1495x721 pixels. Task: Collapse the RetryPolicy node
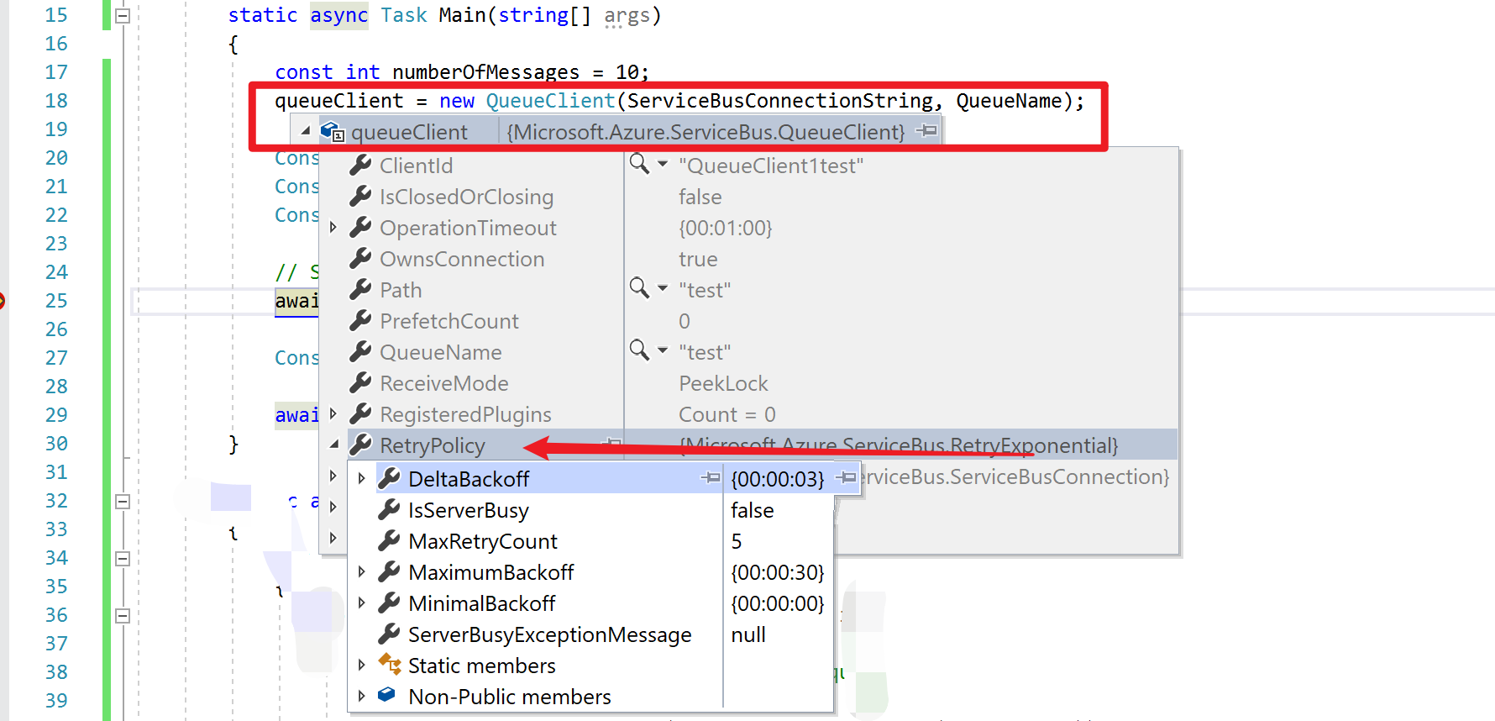[x=333, y=445]
